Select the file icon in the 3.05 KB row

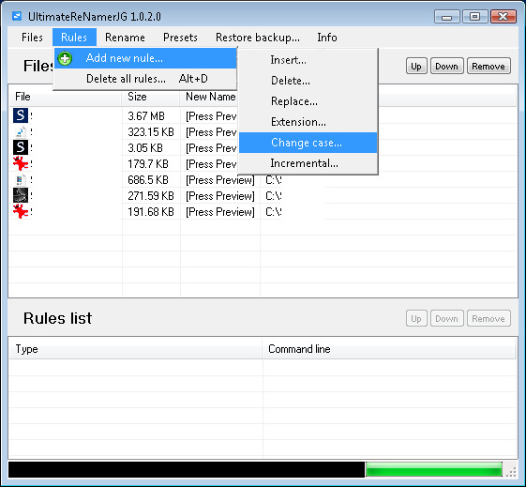pos(21,147)
